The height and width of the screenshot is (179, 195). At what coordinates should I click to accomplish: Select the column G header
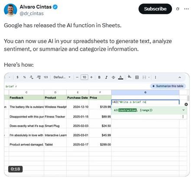click(x=145, y=92)
